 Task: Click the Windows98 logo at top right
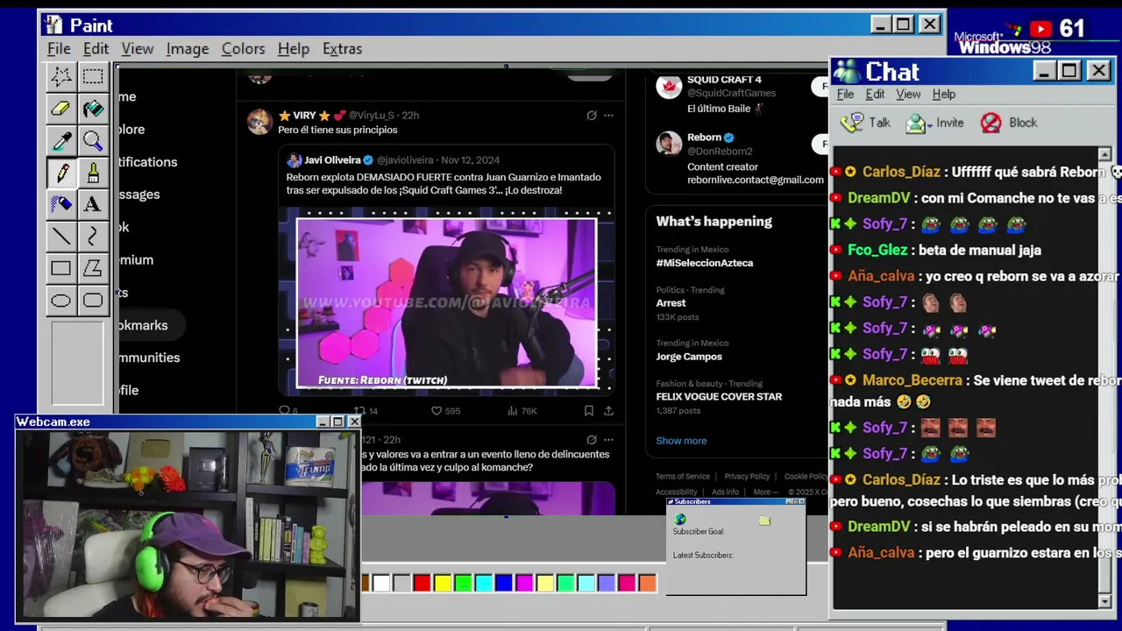pos(1003,40)
